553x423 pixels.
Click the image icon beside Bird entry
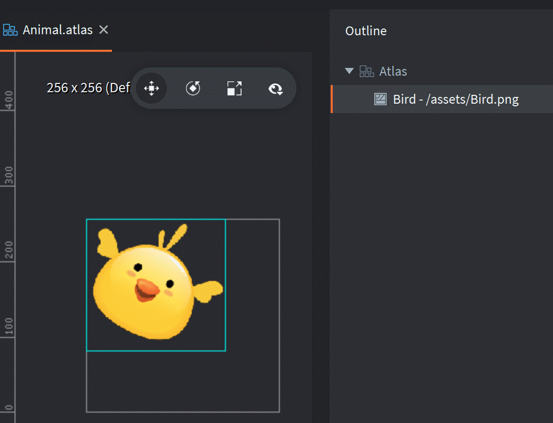pos(380,99)
